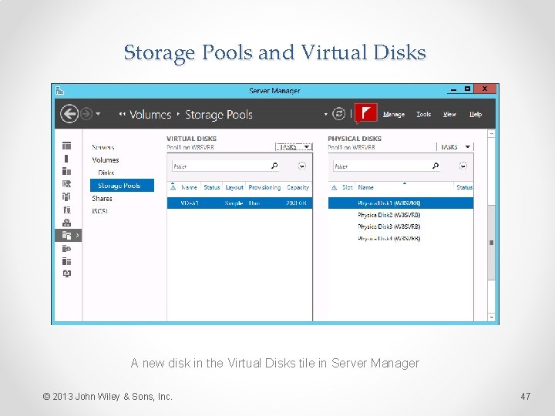
Task: Click the Virtual Disks filter search icon
Action: click(x=274, y=166)
